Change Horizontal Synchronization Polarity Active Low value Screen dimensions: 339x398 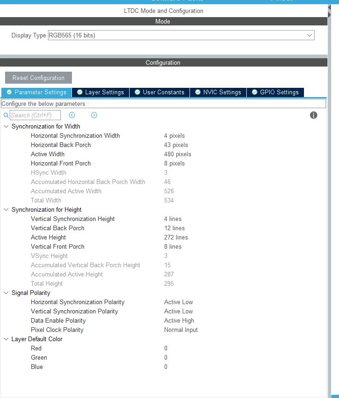click(178, 302)
